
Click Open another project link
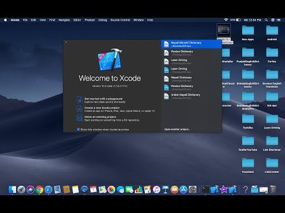[x=177, y=130]
